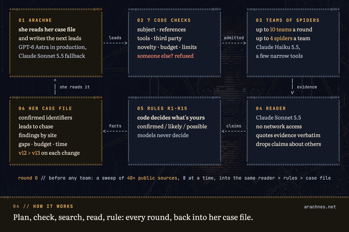Click 'drops claims about others' line
The image size is (349, 232).
click(288, 144)
